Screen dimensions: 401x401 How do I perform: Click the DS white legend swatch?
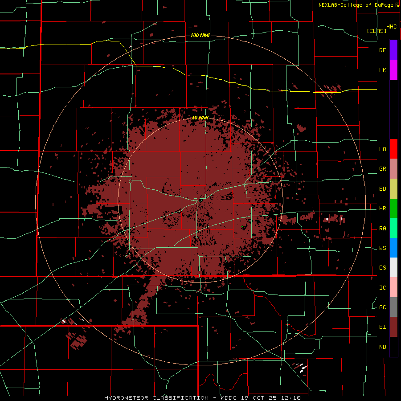click(x=393, y=267)
